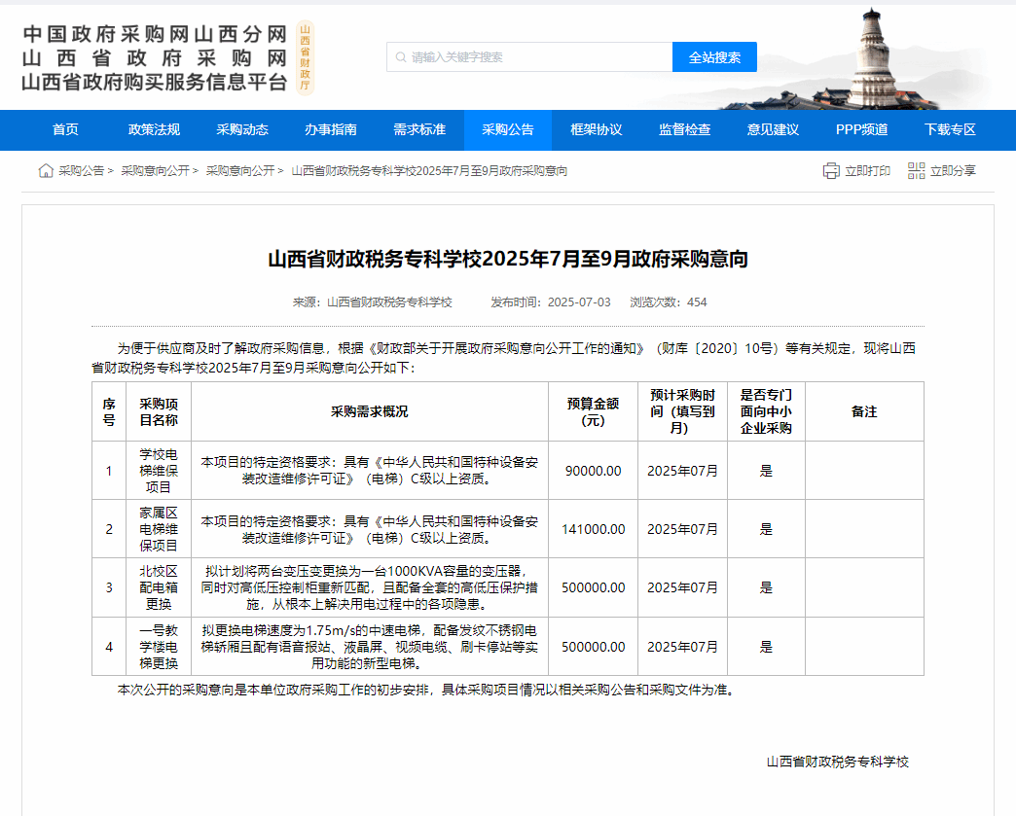1016x816 pixels.
Task: Click the magnifier icon in search box
Action: pos(400,57)
